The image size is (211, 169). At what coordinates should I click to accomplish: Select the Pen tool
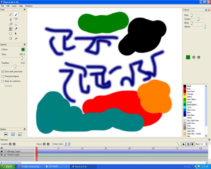(x=11, y=19)
